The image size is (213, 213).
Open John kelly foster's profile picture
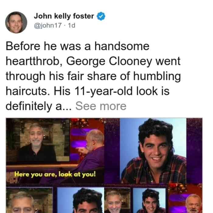pos(16,23)
